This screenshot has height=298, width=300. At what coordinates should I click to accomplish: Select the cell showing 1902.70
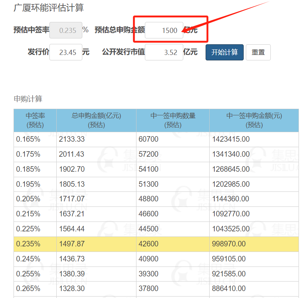96,170
